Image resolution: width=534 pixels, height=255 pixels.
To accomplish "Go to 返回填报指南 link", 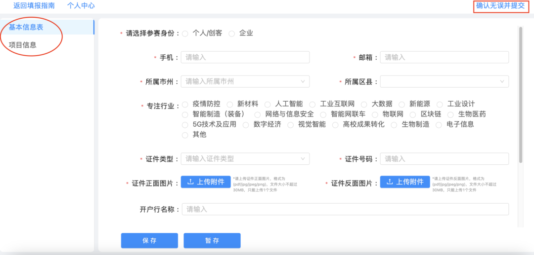I will coord(34,6).
